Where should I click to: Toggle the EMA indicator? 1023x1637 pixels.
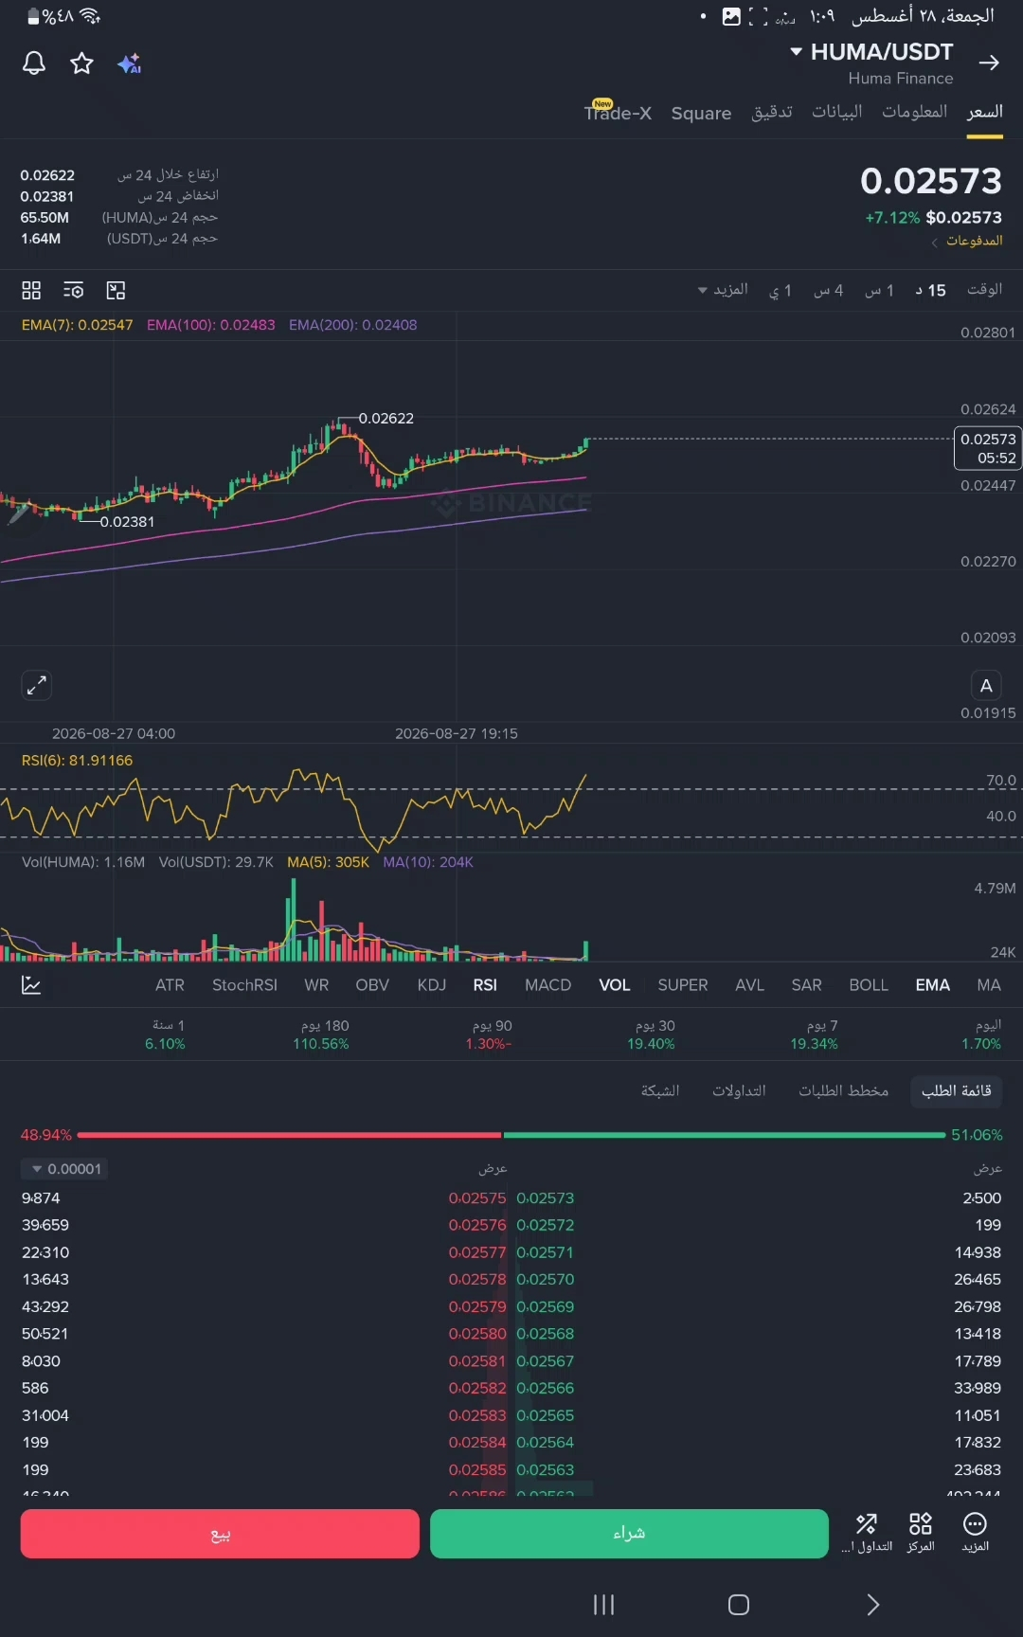[x=933, y=985]
